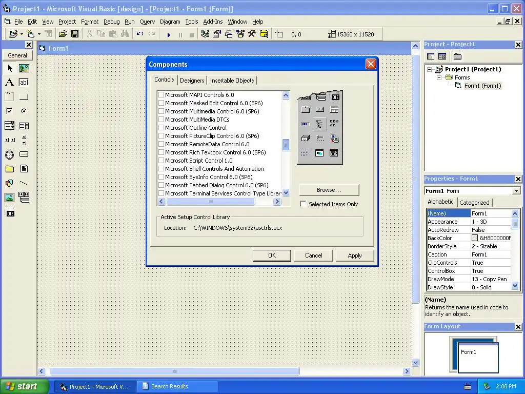Select the OLE control in the toolbox
Image resolution: width=525 pixels, height=394 pixels.
pyautogui.click(x=10, y=212)
